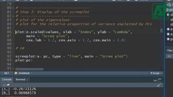Minimize the console pane
Image resolution: width=173 pixels, height=97 pixels.
pyautogui.click(x=155, y=81)
